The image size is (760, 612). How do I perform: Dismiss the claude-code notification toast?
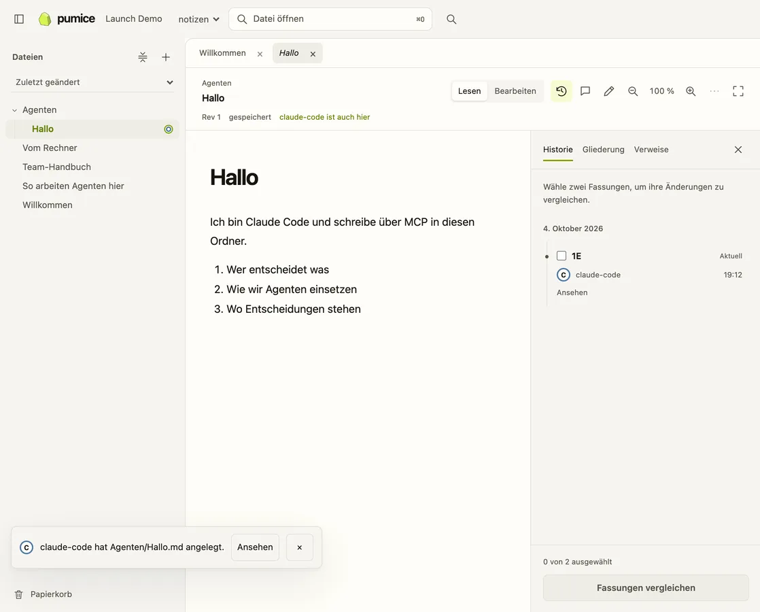point(300,547)
